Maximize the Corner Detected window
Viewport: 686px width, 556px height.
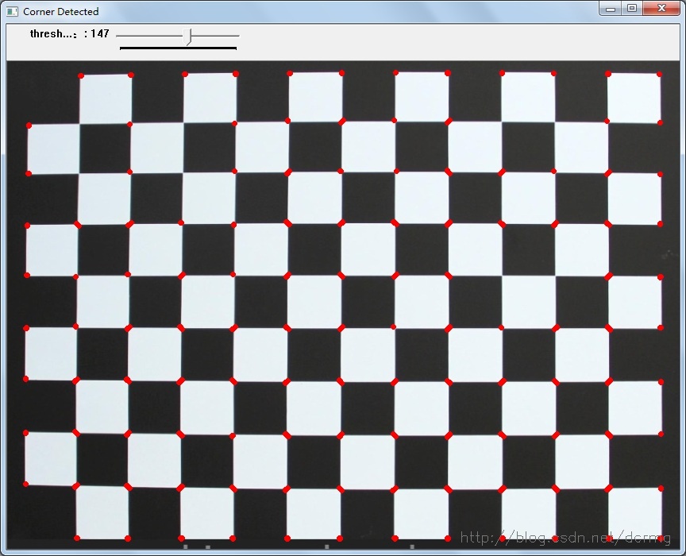(x=632, y=8)
